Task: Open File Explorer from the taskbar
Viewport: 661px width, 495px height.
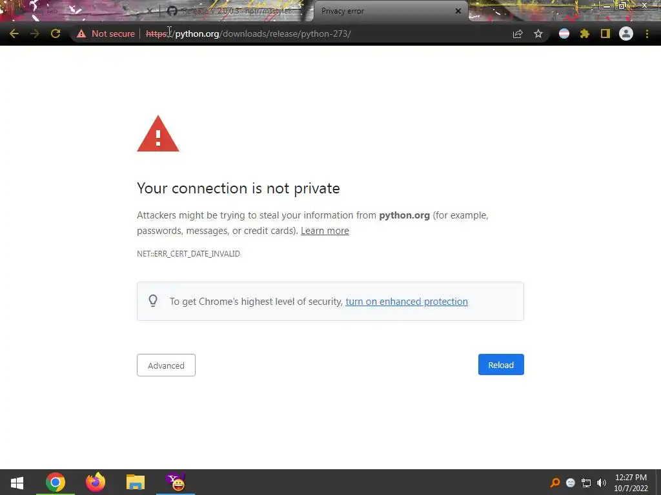Action: pos(136,482)
